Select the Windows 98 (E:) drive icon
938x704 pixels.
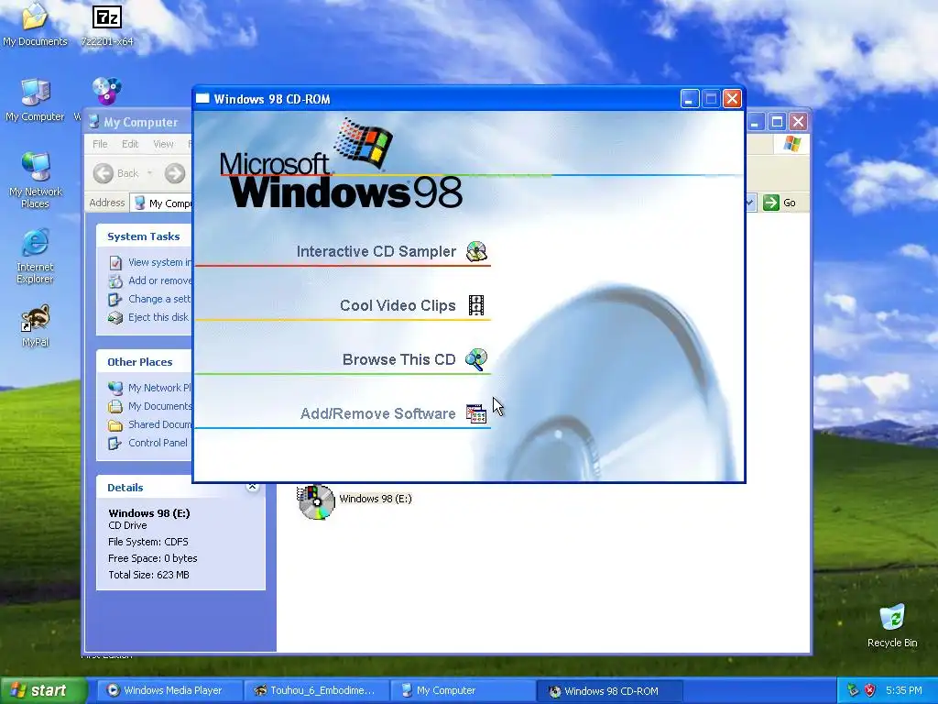pos(316,501)
